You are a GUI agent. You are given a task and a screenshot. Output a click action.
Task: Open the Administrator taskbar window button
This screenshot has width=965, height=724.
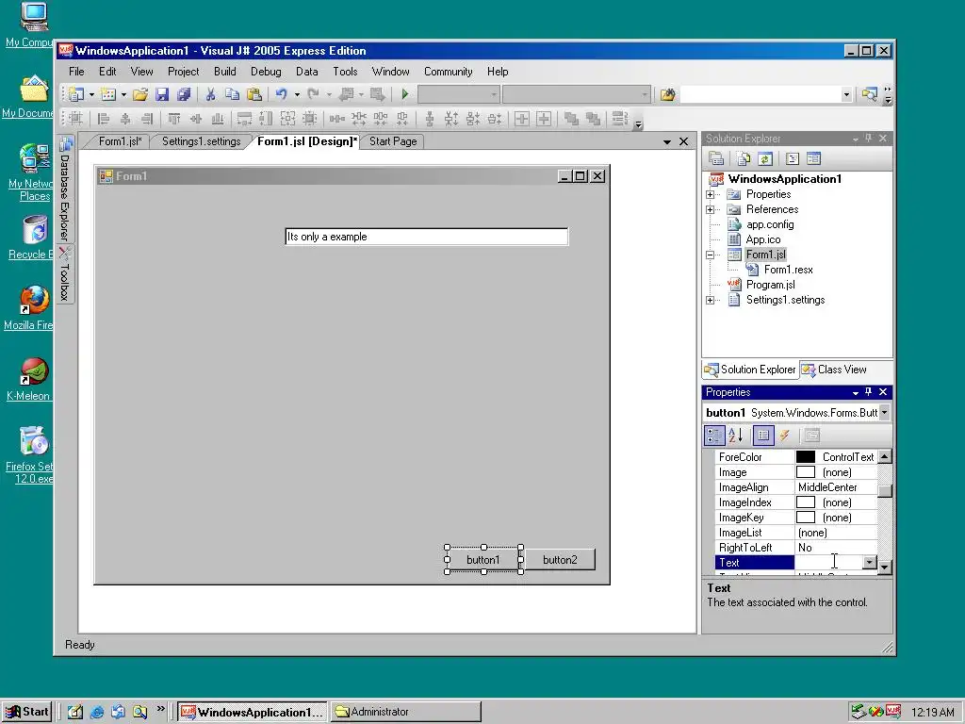(405, 712)
